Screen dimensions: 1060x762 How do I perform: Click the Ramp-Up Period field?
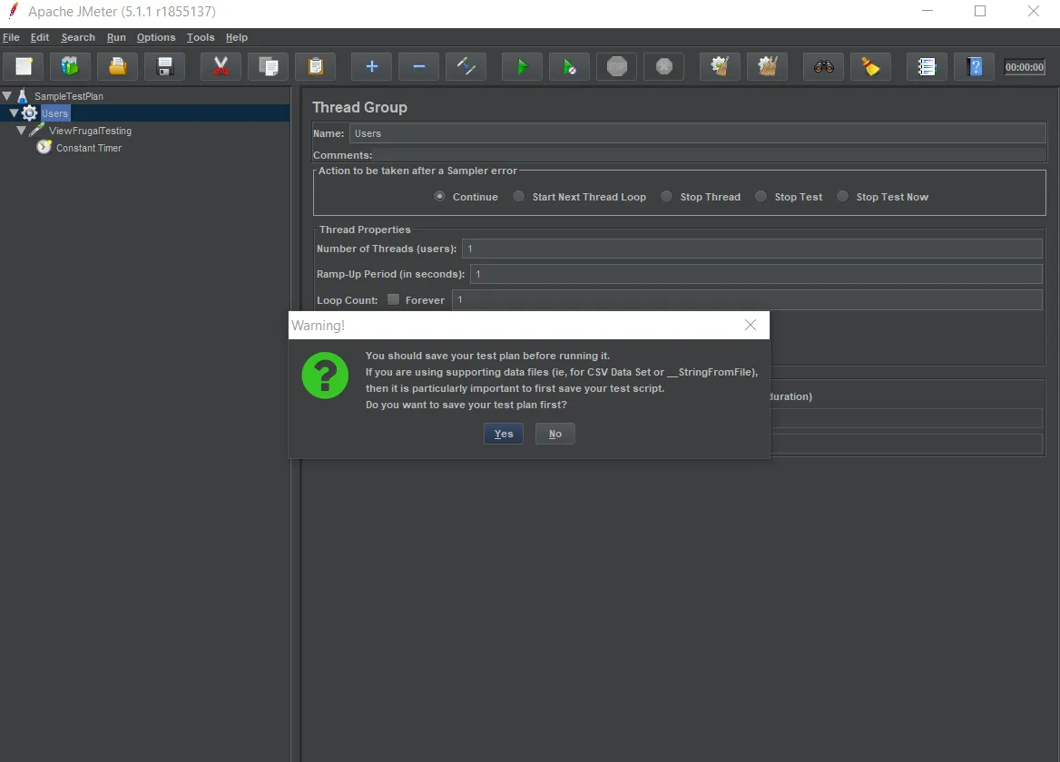(x=757, y=274)
